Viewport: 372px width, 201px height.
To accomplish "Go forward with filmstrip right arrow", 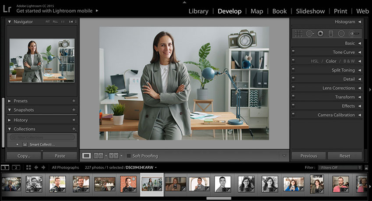I will (43, 168).
